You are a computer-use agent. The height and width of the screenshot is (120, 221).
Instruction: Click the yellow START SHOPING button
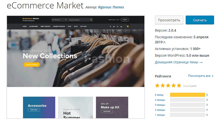click(x=32, y=65)
